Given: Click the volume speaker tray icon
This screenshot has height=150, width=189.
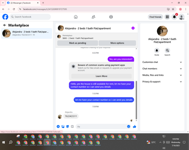Looking at the screenshot, I should tap(164, 148).
